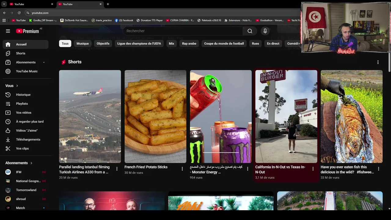Select the Coupe du monde de football chip
Screen dimensions: 391x220
pyautogui.click(x=224, y=44)
